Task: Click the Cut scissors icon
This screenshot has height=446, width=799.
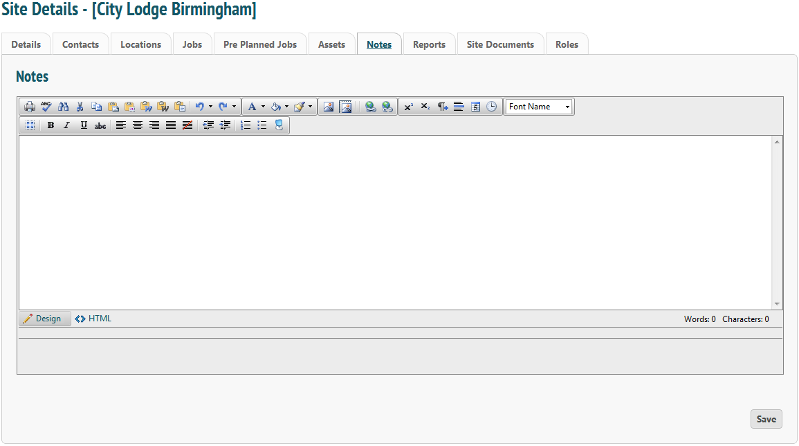Action: click(80, 107)
